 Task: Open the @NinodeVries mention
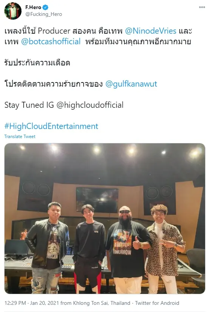(x=151, y=31)
